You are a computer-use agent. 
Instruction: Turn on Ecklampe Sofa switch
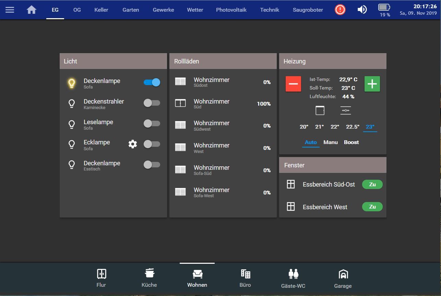pos(152,144)
